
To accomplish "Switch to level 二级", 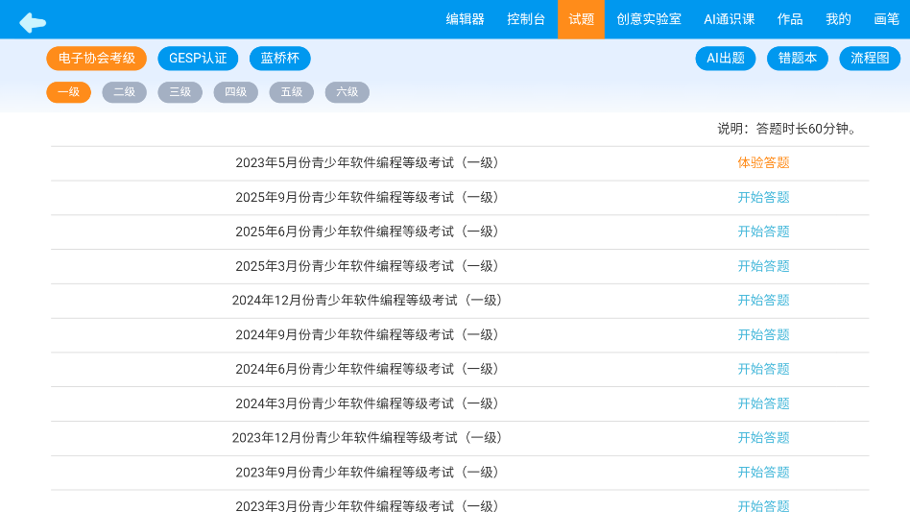I will click(125, 92).
